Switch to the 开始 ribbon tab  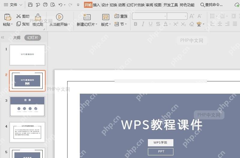click(x=88, y=5)
